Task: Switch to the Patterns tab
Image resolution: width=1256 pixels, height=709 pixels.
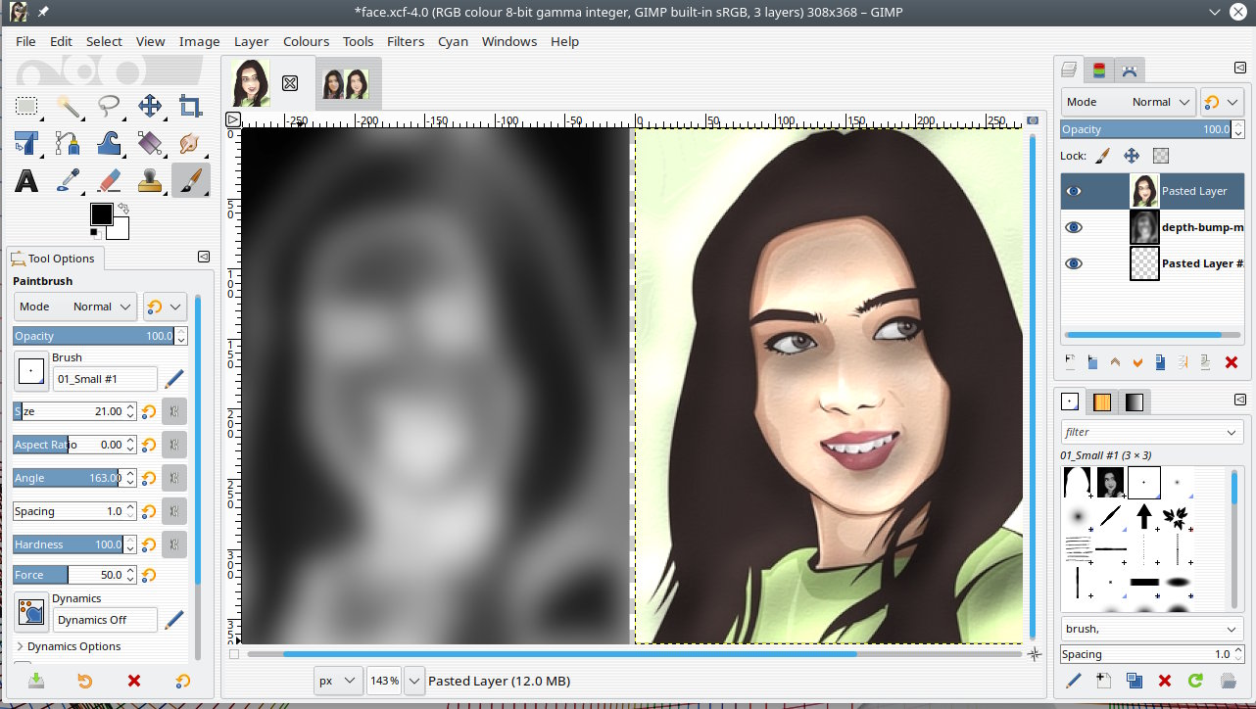Action: (x=1102, y=402)
